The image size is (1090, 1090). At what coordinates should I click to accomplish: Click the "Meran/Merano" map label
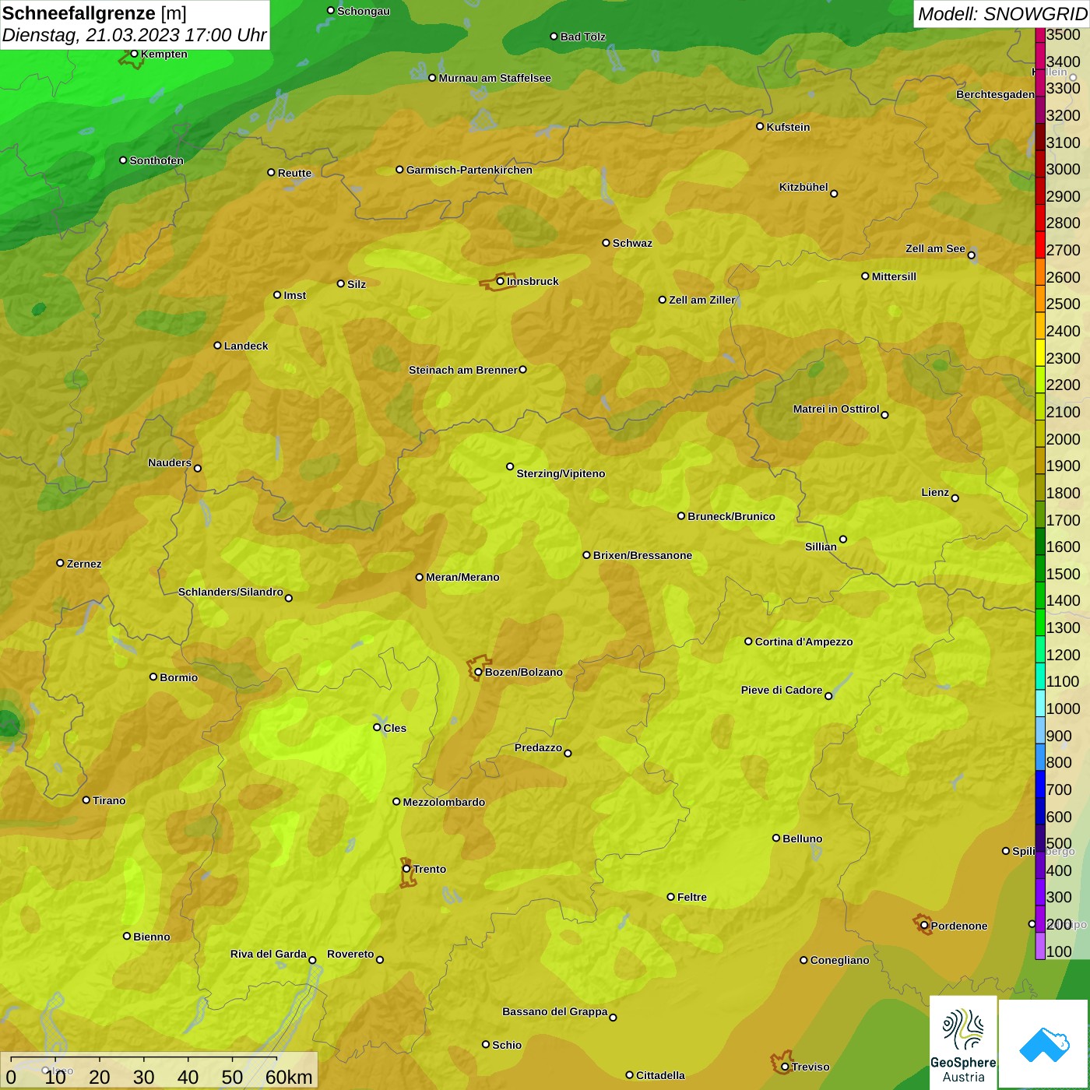pyautogui.click(x=462, y=577)
